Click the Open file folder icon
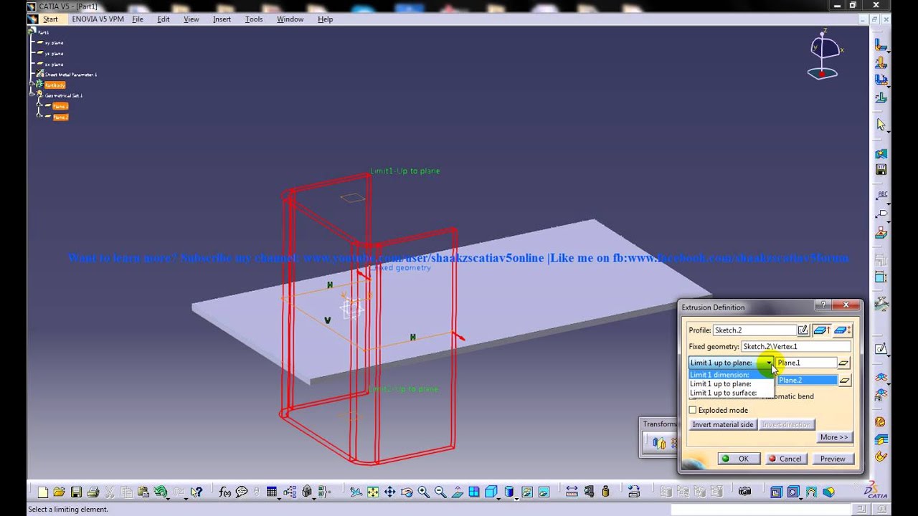 coord(59,492)
